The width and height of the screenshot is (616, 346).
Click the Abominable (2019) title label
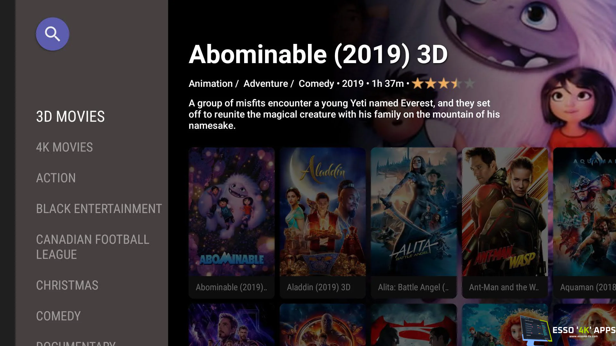click(231, 287)
